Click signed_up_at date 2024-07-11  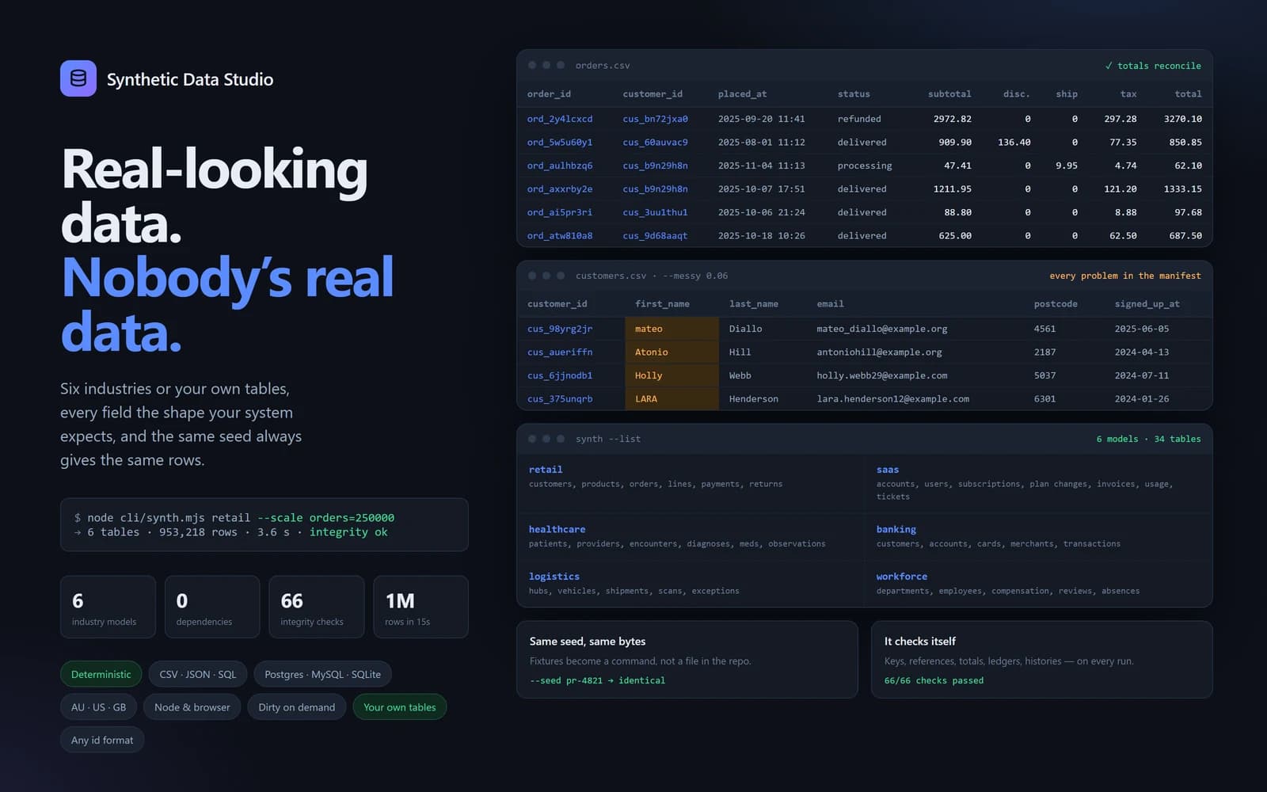1142,375
